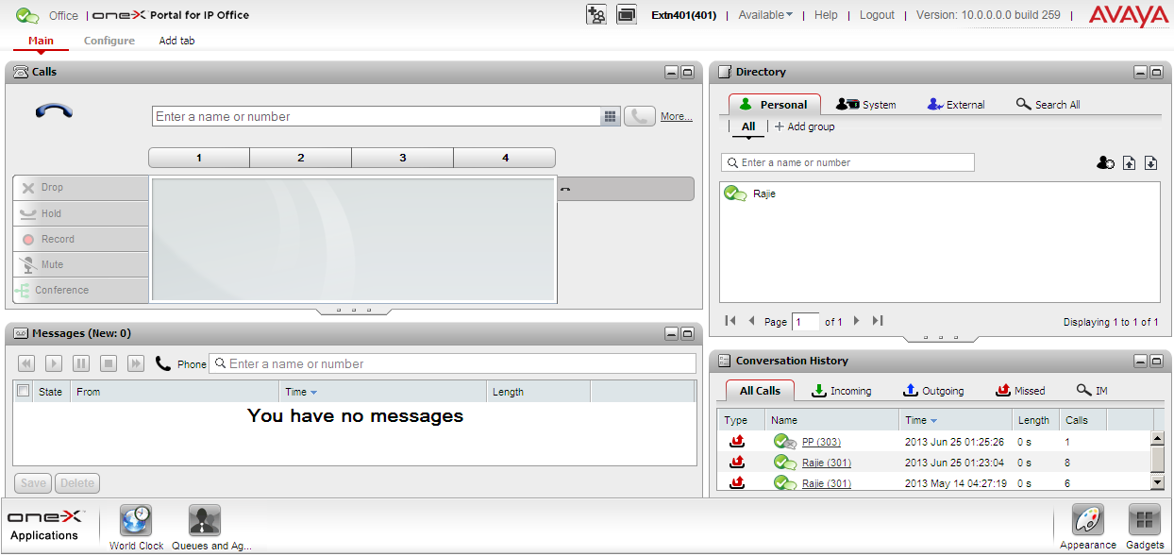Click rewind in Messages player
The image size is (1174, 556).
click(x=26, y=363)
